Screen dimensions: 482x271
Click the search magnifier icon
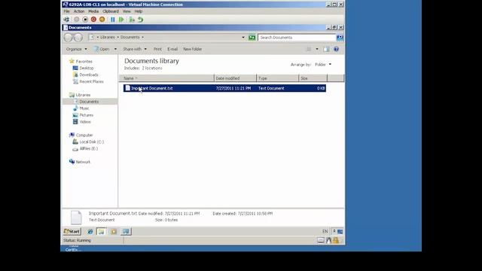pos(340,38)
